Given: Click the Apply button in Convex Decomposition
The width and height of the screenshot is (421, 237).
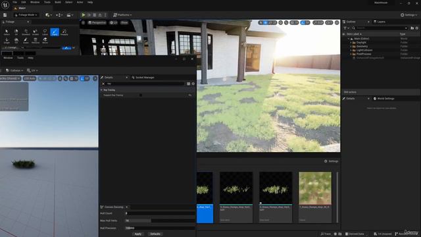Looking at the screenshot, I should point(138,234).
